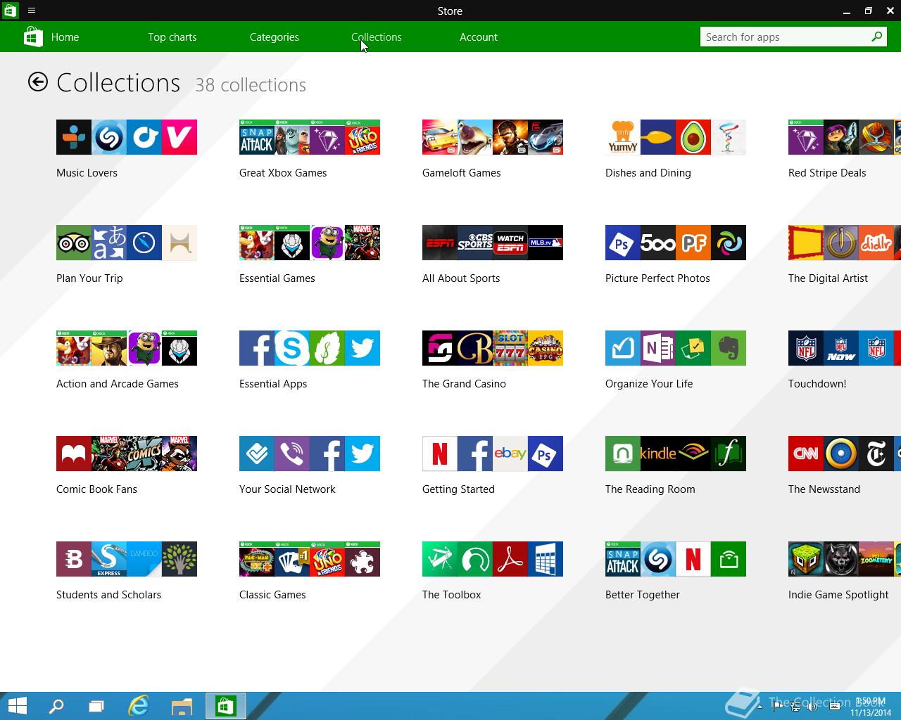This screenshot has width=901, height=720.
Task: Open the Music Lovers collection link
Action: pos(87,173)
